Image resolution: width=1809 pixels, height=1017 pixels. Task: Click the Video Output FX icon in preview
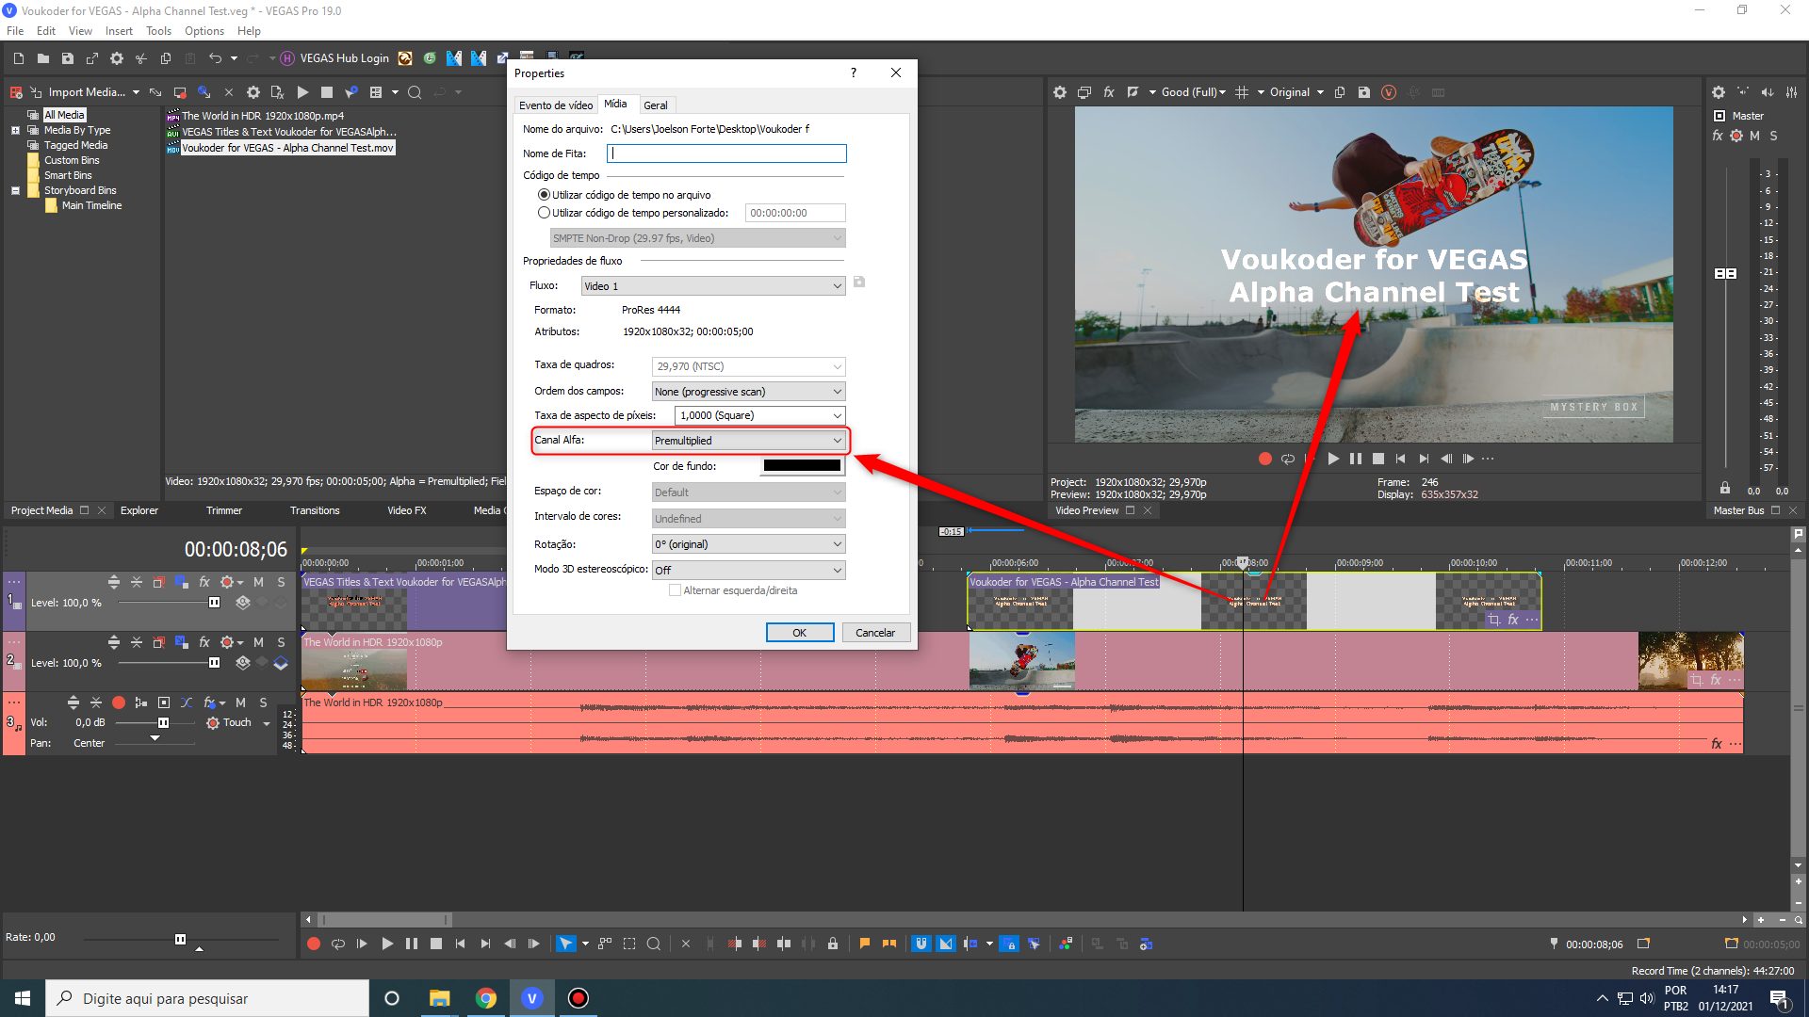(x=1109, y=92)
